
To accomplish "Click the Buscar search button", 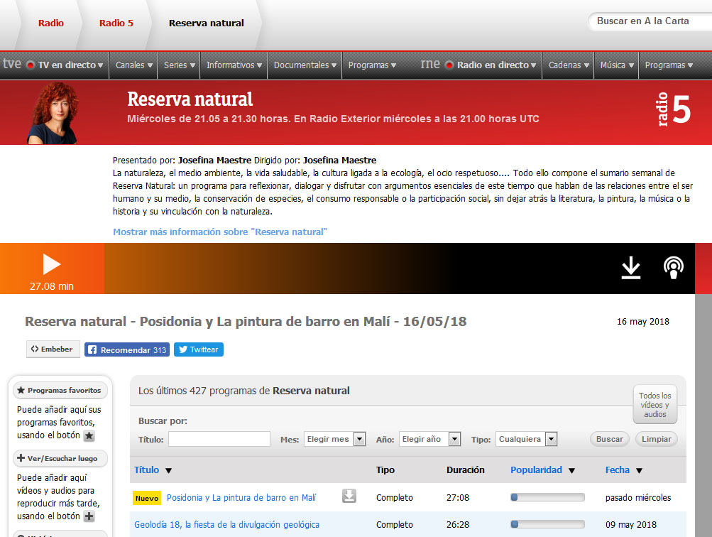I will tap(609, 439).
